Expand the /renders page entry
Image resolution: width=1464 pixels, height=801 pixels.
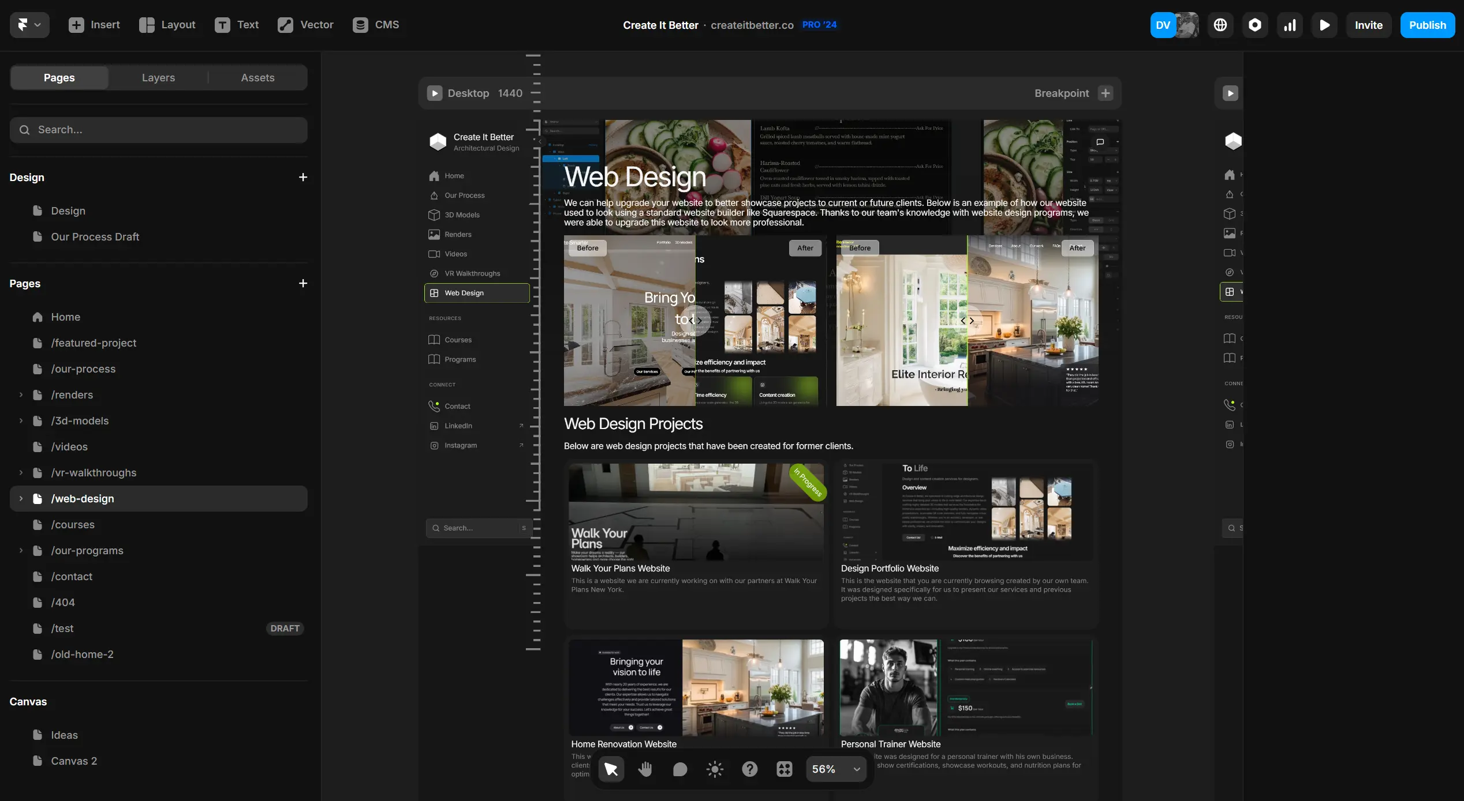pyautogui.click(x=21, y=394)
